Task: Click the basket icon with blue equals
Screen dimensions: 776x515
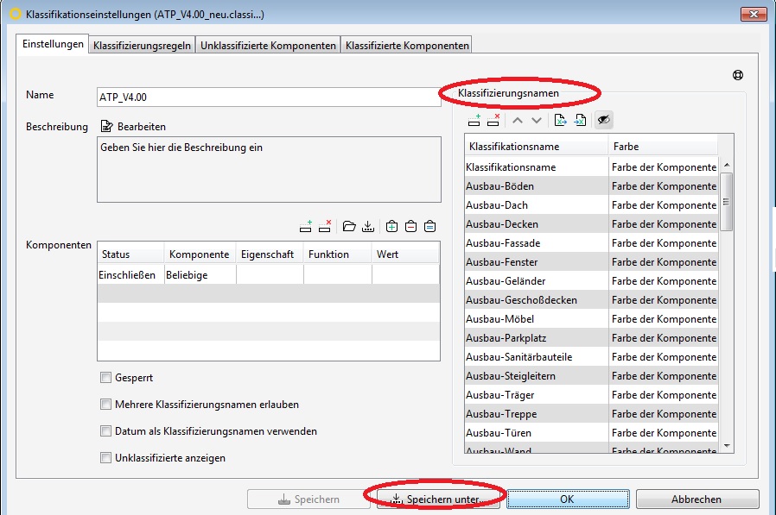Action: pyautogui.click(x=429, y=227)
